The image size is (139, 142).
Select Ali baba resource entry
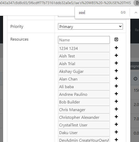(84, 87)
